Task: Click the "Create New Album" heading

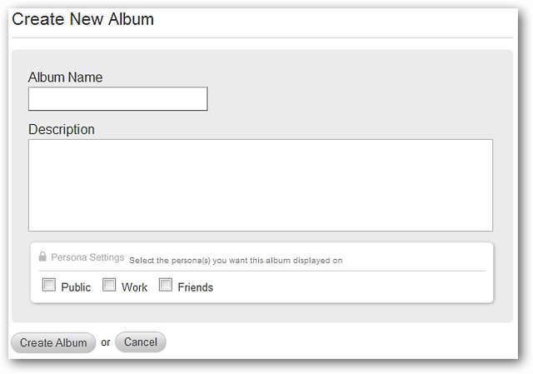Action: tap(82, 19)
